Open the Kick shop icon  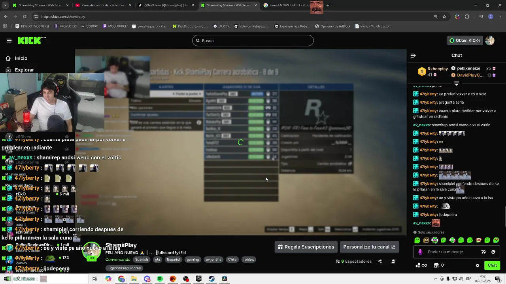pyautogui.click(x=436, y=265)
